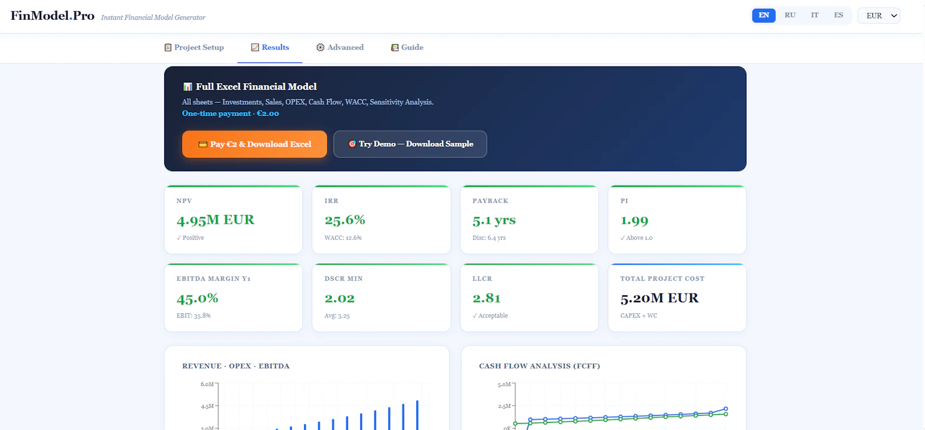Click the tallest blue bar in revenue chart
925x430 pixels.
pos(417,415)
